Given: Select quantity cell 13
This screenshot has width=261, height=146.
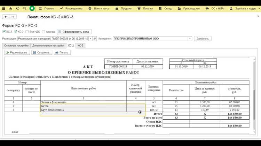Looking at the screenshot, I should coord(176,110).
